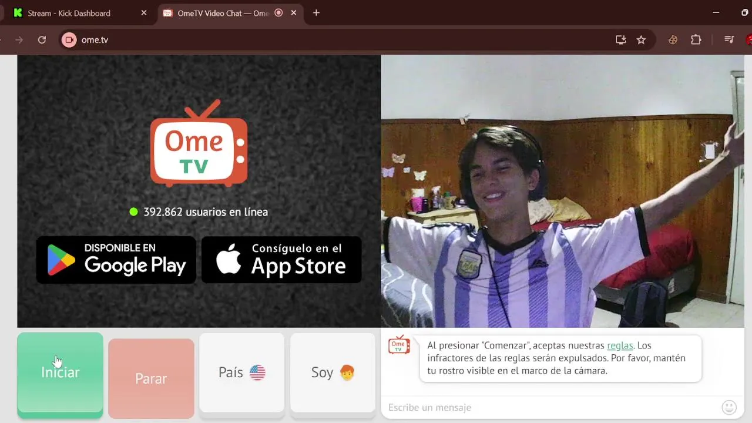
Task: Click the Kick favicon on the first tab
Action: click(18, 13)
